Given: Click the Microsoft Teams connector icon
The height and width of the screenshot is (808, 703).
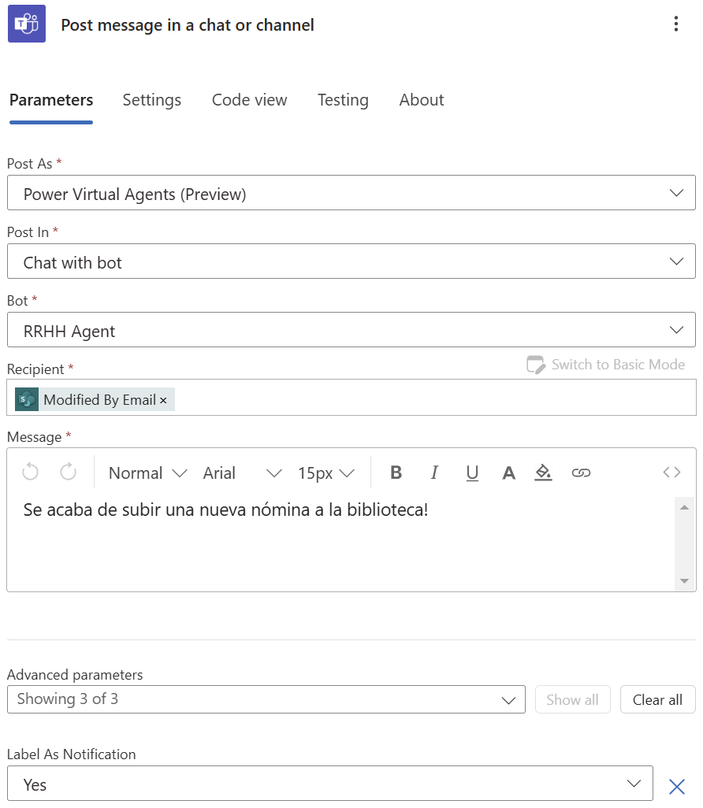Looking at the screenshot, I should click(26, 24).
